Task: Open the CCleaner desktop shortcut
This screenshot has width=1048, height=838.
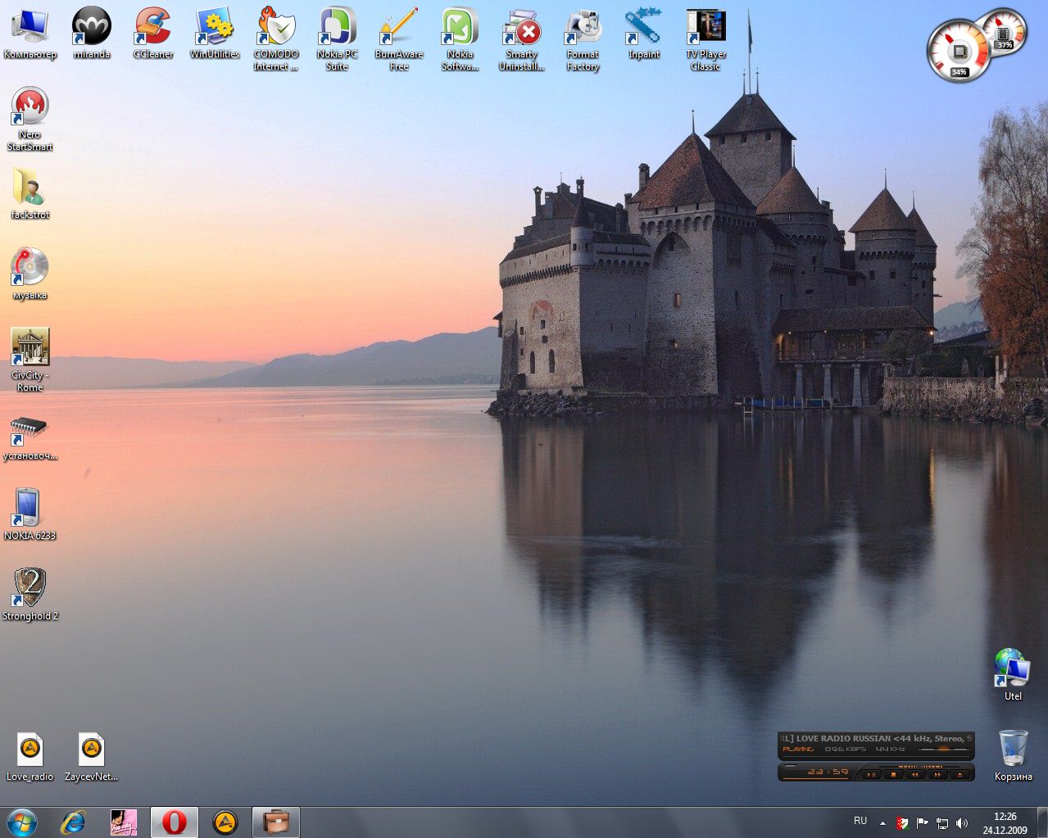Action: pos(152,28)
